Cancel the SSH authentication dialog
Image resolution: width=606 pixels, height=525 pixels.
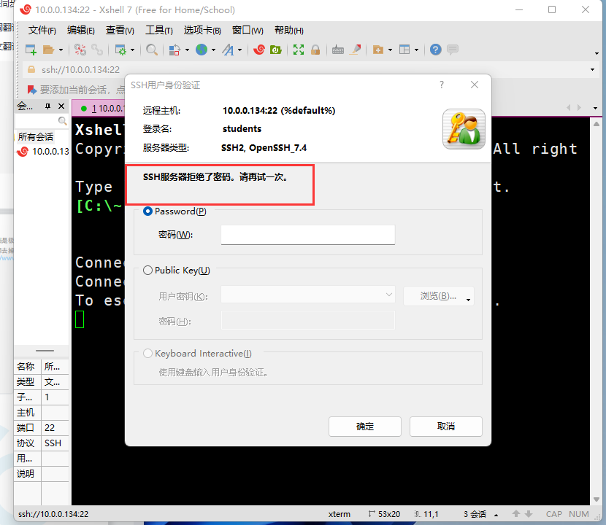445,427
